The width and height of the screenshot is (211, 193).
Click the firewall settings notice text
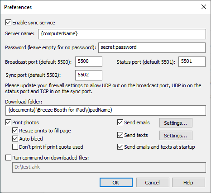103,89
